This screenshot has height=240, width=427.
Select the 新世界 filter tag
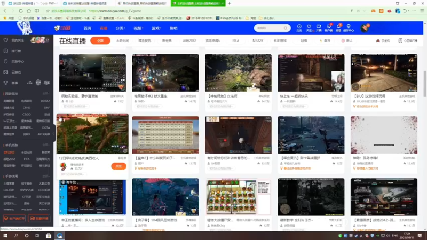167,41
